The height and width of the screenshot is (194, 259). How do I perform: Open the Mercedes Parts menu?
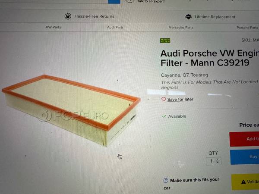[181, 28]
